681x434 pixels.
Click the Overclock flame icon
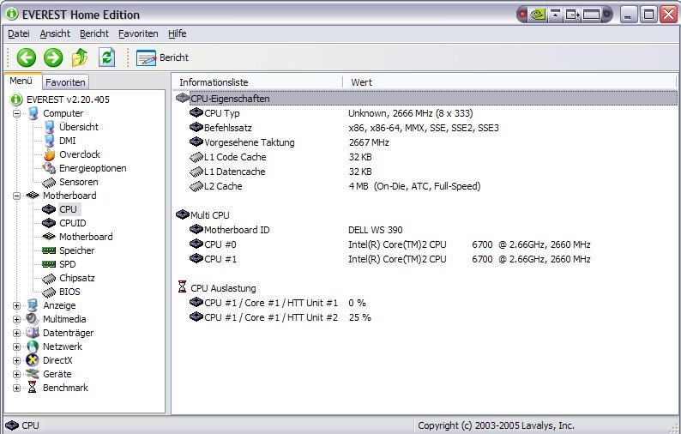point(50,154)
